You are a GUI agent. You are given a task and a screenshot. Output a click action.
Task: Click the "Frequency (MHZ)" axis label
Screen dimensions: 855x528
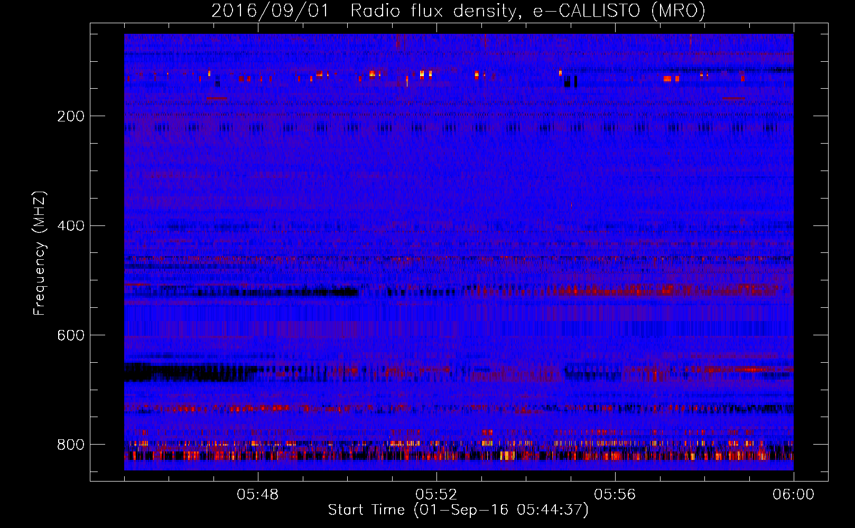[40, 253]
